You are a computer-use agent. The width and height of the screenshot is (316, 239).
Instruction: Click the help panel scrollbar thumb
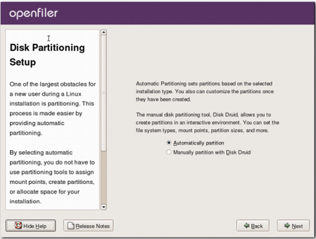103,93
